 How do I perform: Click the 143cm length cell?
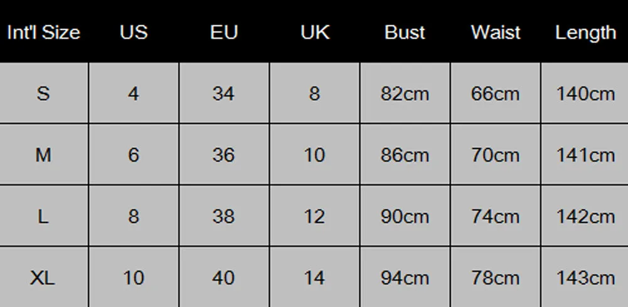pyautogui.click(x=585, y=278)
